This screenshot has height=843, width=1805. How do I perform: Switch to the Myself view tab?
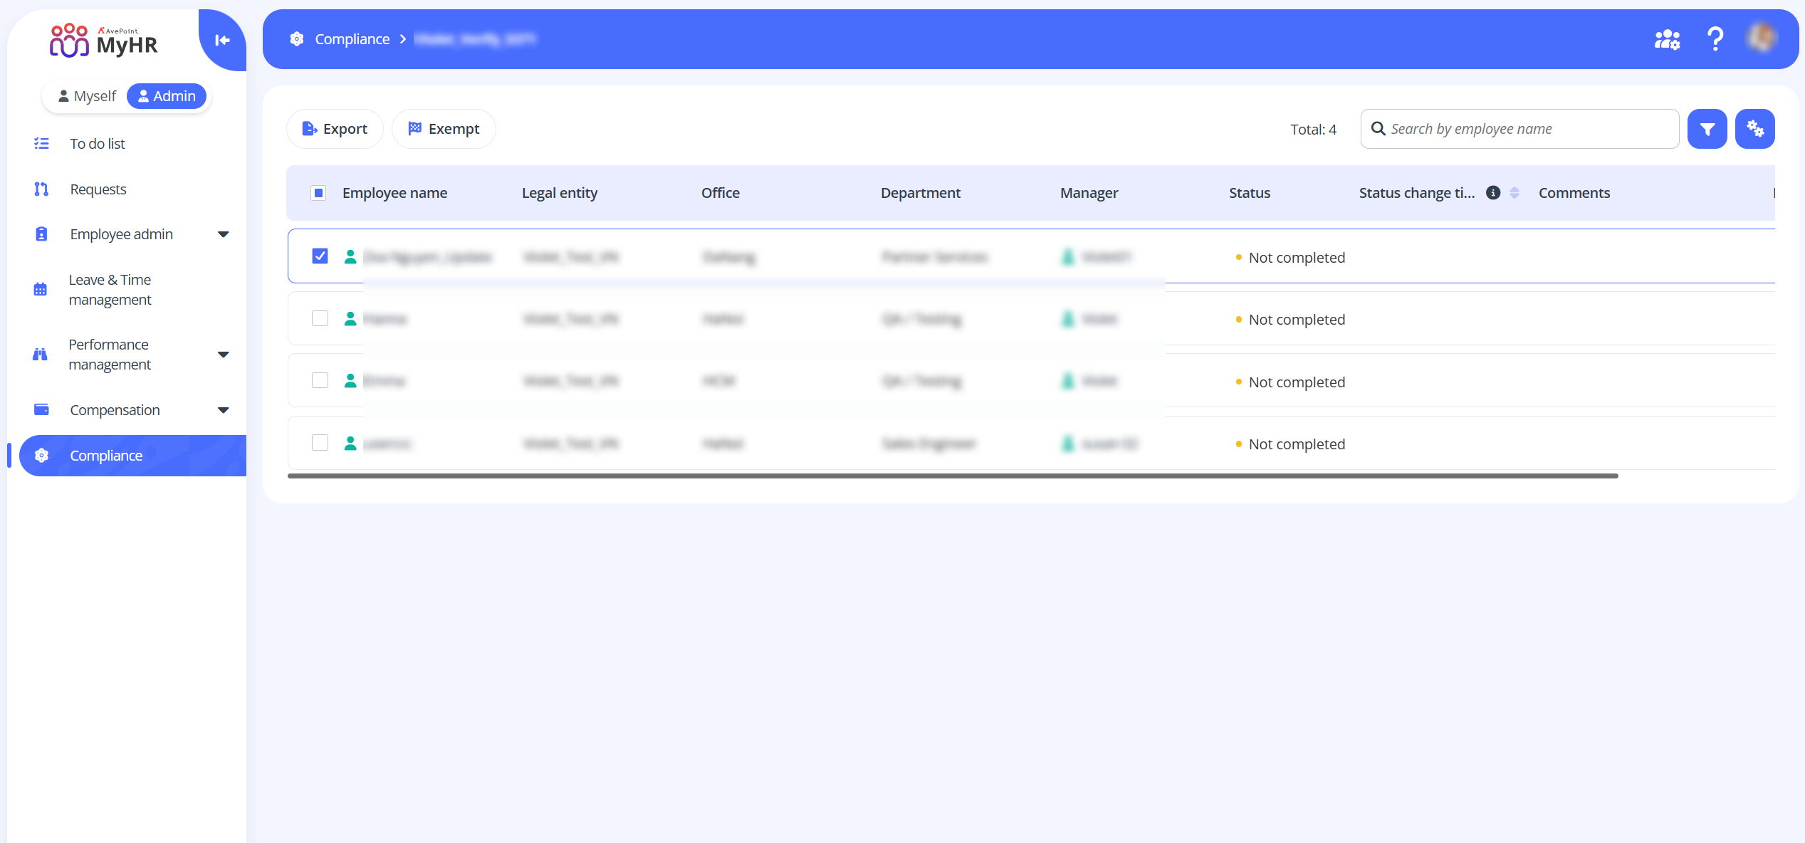click(87, 96)
